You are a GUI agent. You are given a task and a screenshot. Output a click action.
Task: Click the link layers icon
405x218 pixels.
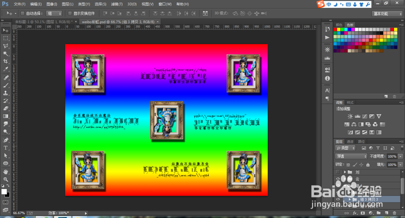click(347, 213)
